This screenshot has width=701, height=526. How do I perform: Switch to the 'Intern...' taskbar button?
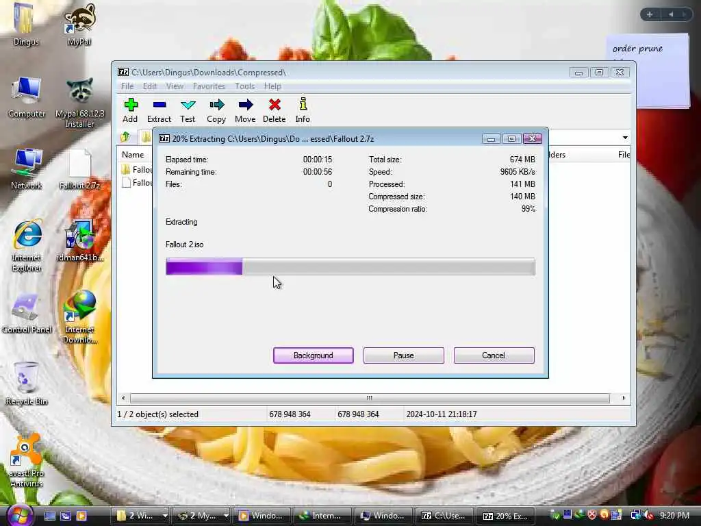pyautogui.click(x=322, y=516)
